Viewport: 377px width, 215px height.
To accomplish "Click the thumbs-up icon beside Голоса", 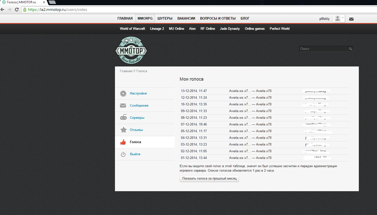I will 123,142.
